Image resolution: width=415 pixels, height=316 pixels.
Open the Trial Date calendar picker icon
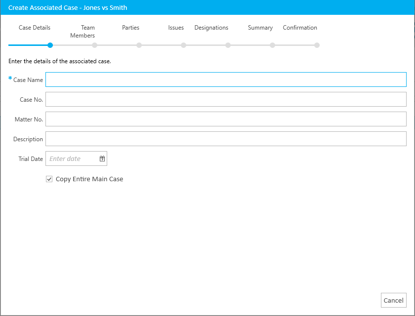pyautogui.click(x=102, y=159)
